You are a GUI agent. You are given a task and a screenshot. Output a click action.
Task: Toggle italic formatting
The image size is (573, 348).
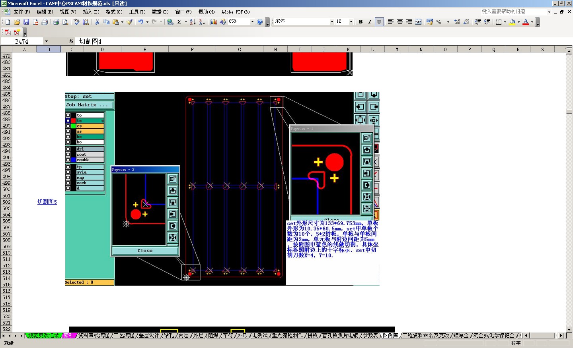[370, 22]
